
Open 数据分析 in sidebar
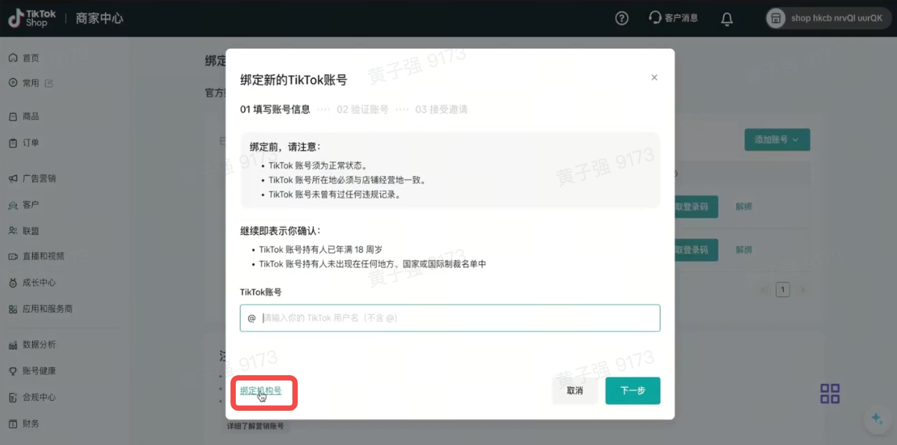(39, 344)
